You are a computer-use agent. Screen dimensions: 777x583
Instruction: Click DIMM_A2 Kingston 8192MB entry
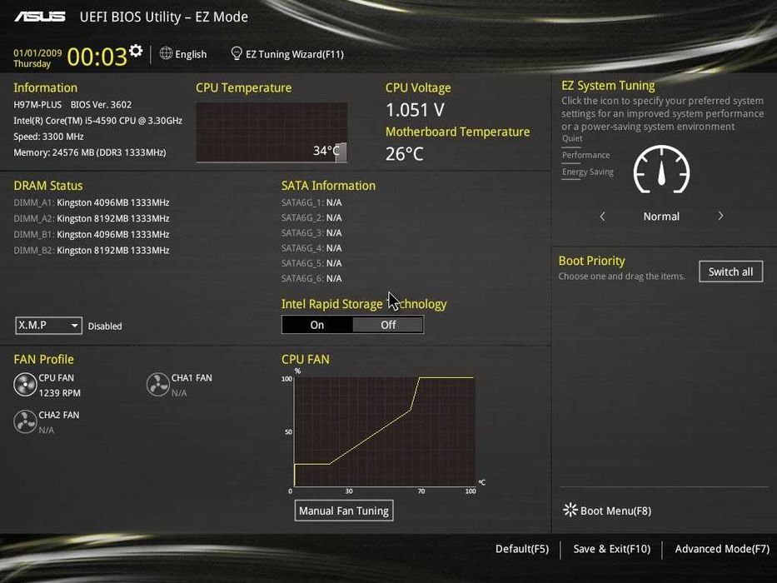coord(92,218)
